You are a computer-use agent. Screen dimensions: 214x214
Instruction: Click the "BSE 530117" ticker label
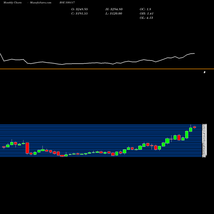pos(67,3)
